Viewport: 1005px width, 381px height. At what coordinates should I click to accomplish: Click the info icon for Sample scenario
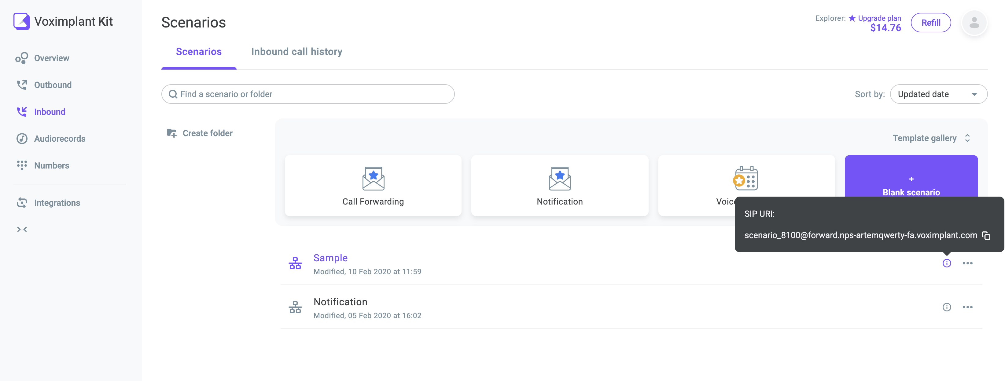pos(947,263)
